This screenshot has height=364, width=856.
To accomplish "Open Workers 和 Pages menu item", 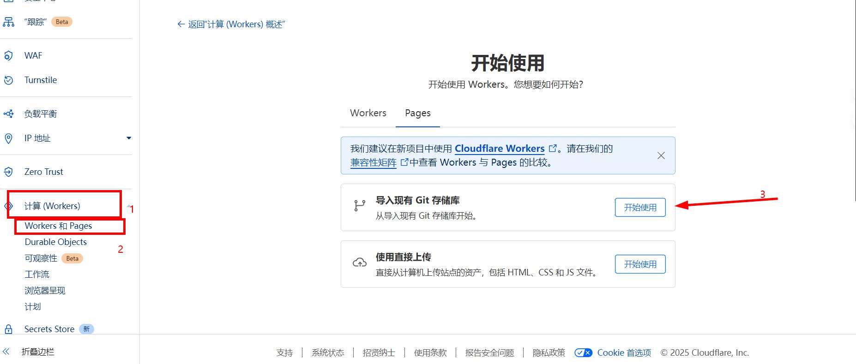I will click(58, 226).
